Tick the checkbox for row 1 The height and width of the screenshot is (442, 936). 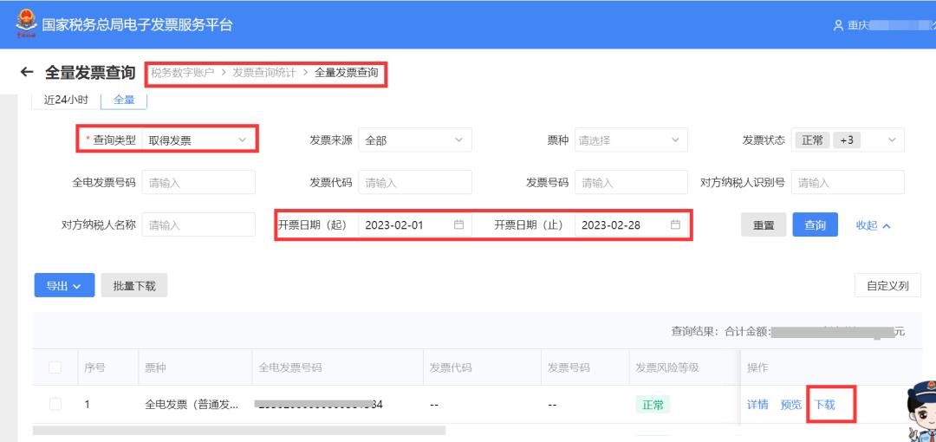tap(55, 405)
